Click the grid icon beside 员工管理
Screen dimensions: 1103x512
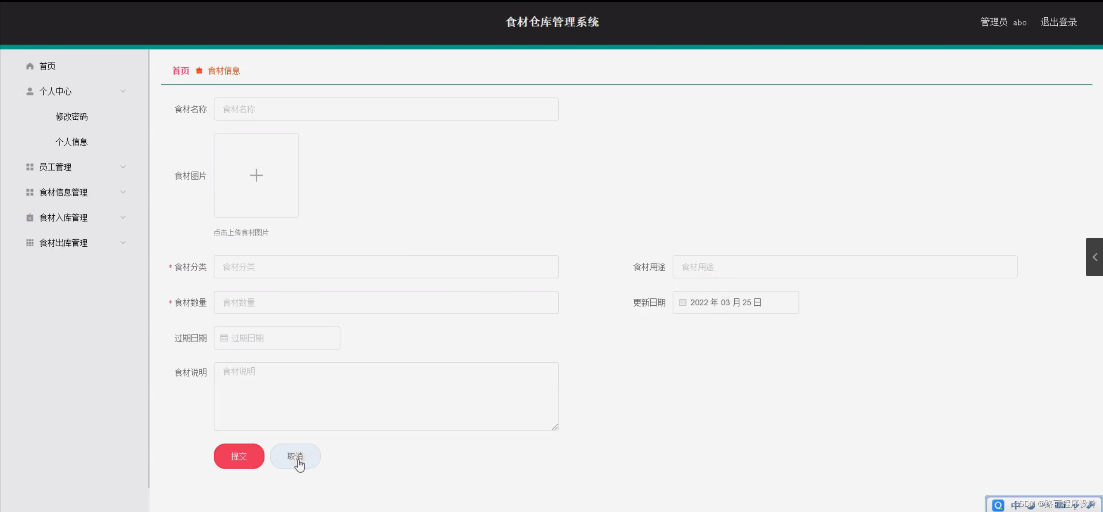click(x=30, y=167)
